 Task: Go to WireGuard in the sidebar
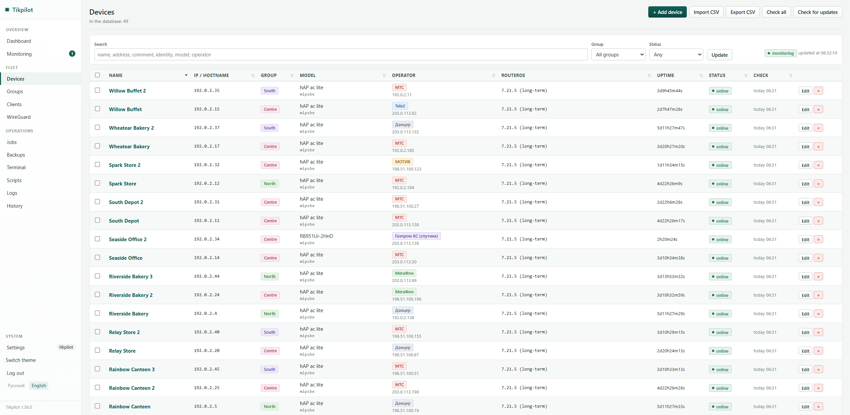[19, 117]
